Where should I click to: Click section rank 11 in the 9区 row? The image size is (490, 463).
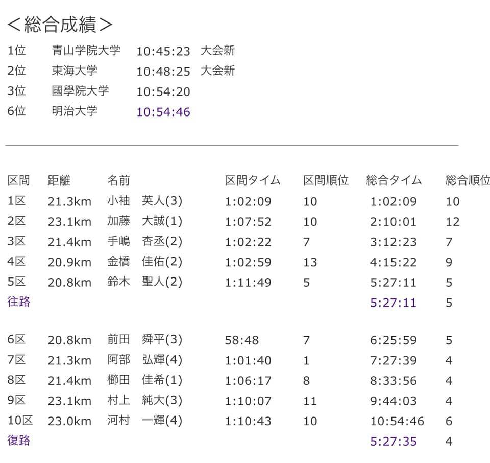click(310, 401)
